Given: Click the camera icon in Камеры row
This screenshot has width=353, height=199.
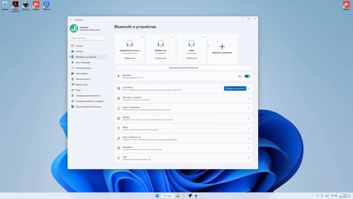Looking at the screenshot, I should coord(119,118).
